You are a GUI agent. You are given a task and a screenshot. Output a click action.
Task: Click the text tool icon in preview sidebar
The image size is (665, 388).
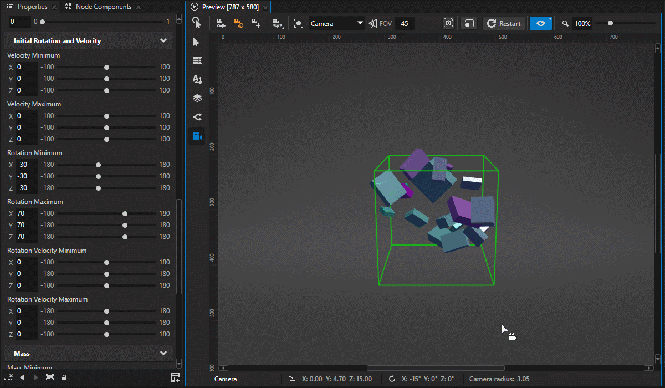click(x=197, y=79)
